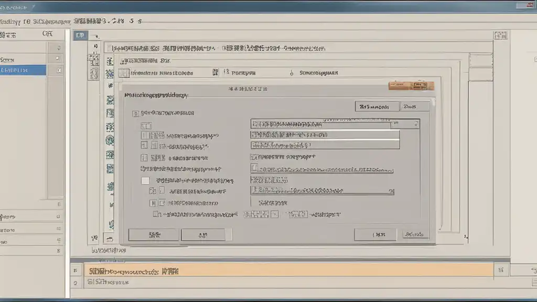Screen dimensions: 537x302
Task: Click the orange button in the dialog's title area
Action: (411, 85)
